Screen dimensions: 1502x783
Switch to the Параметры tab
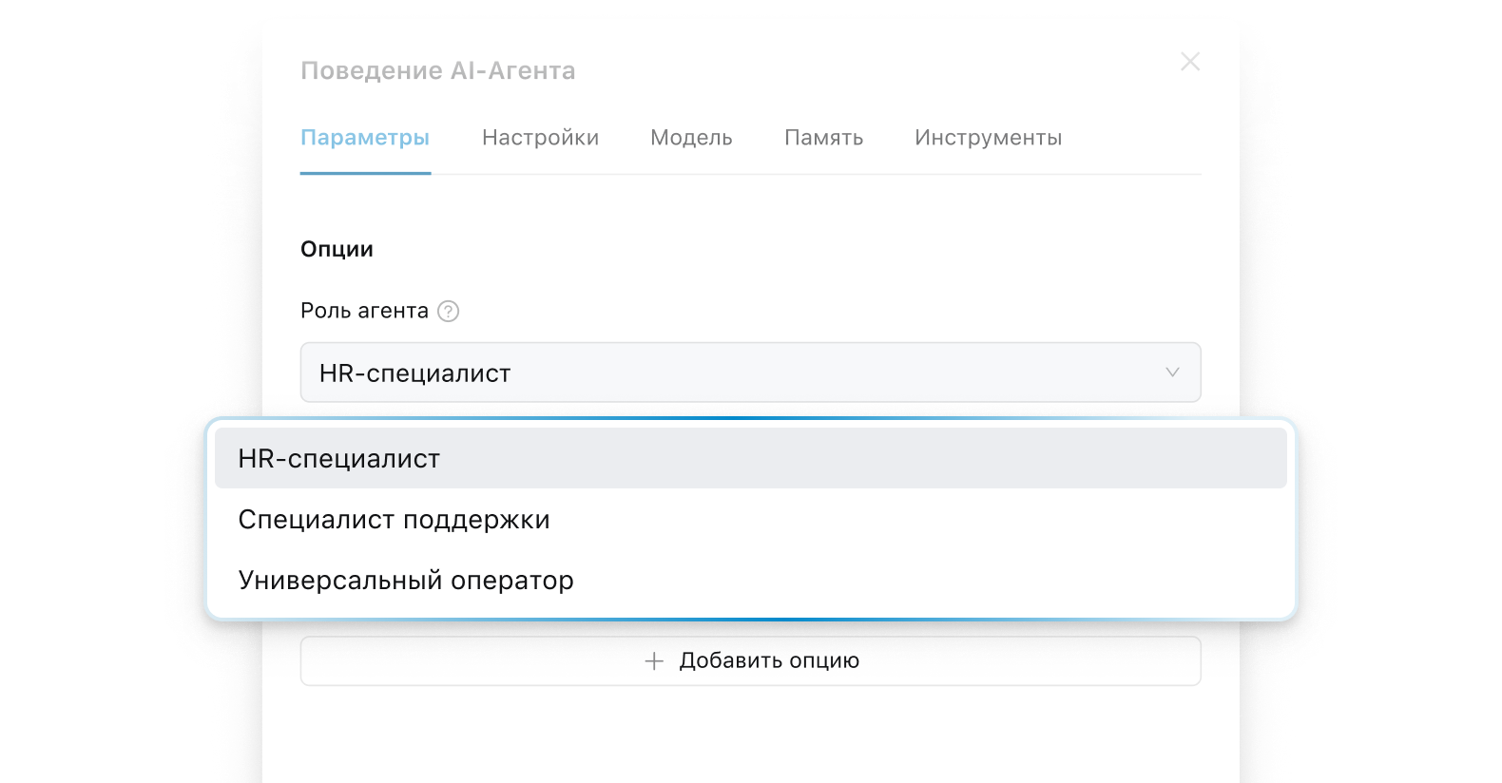pyautogui.click(x=365, y=138)
